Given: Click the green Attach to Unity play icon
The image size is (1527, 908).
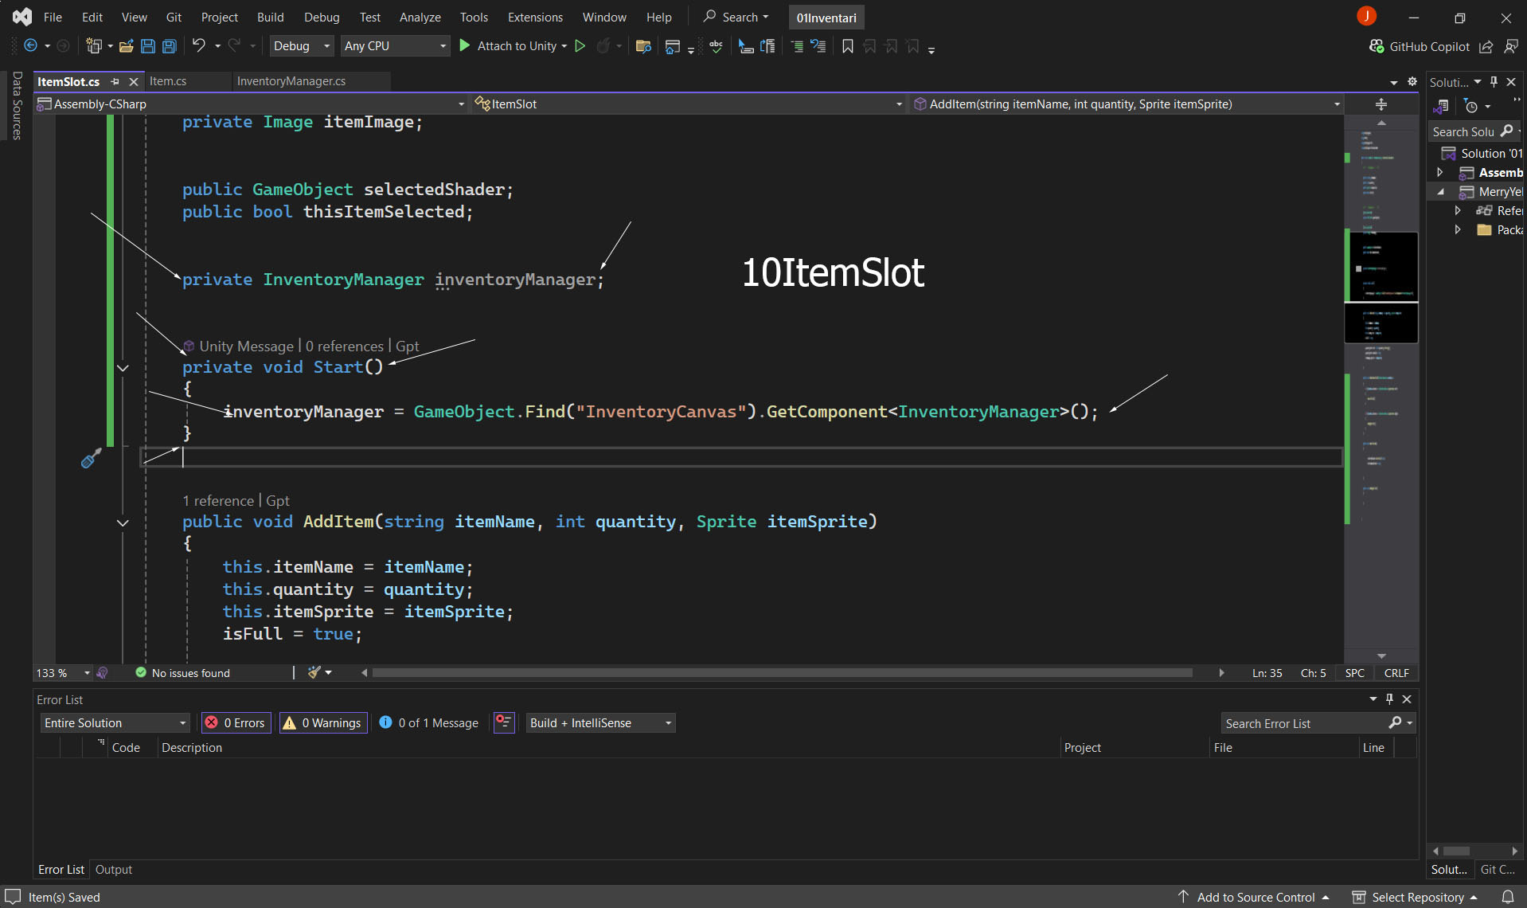Looking at the screenshot, I should 465,46.
